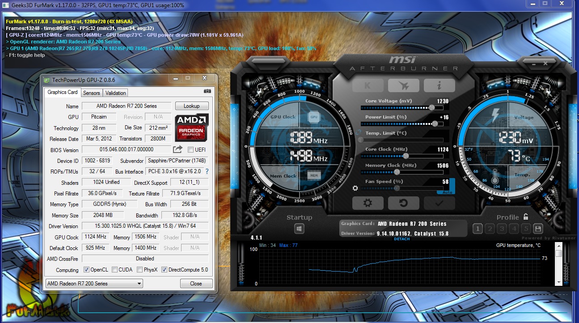
Task: Click the FurMark title bar application icon
Action: 6,5
